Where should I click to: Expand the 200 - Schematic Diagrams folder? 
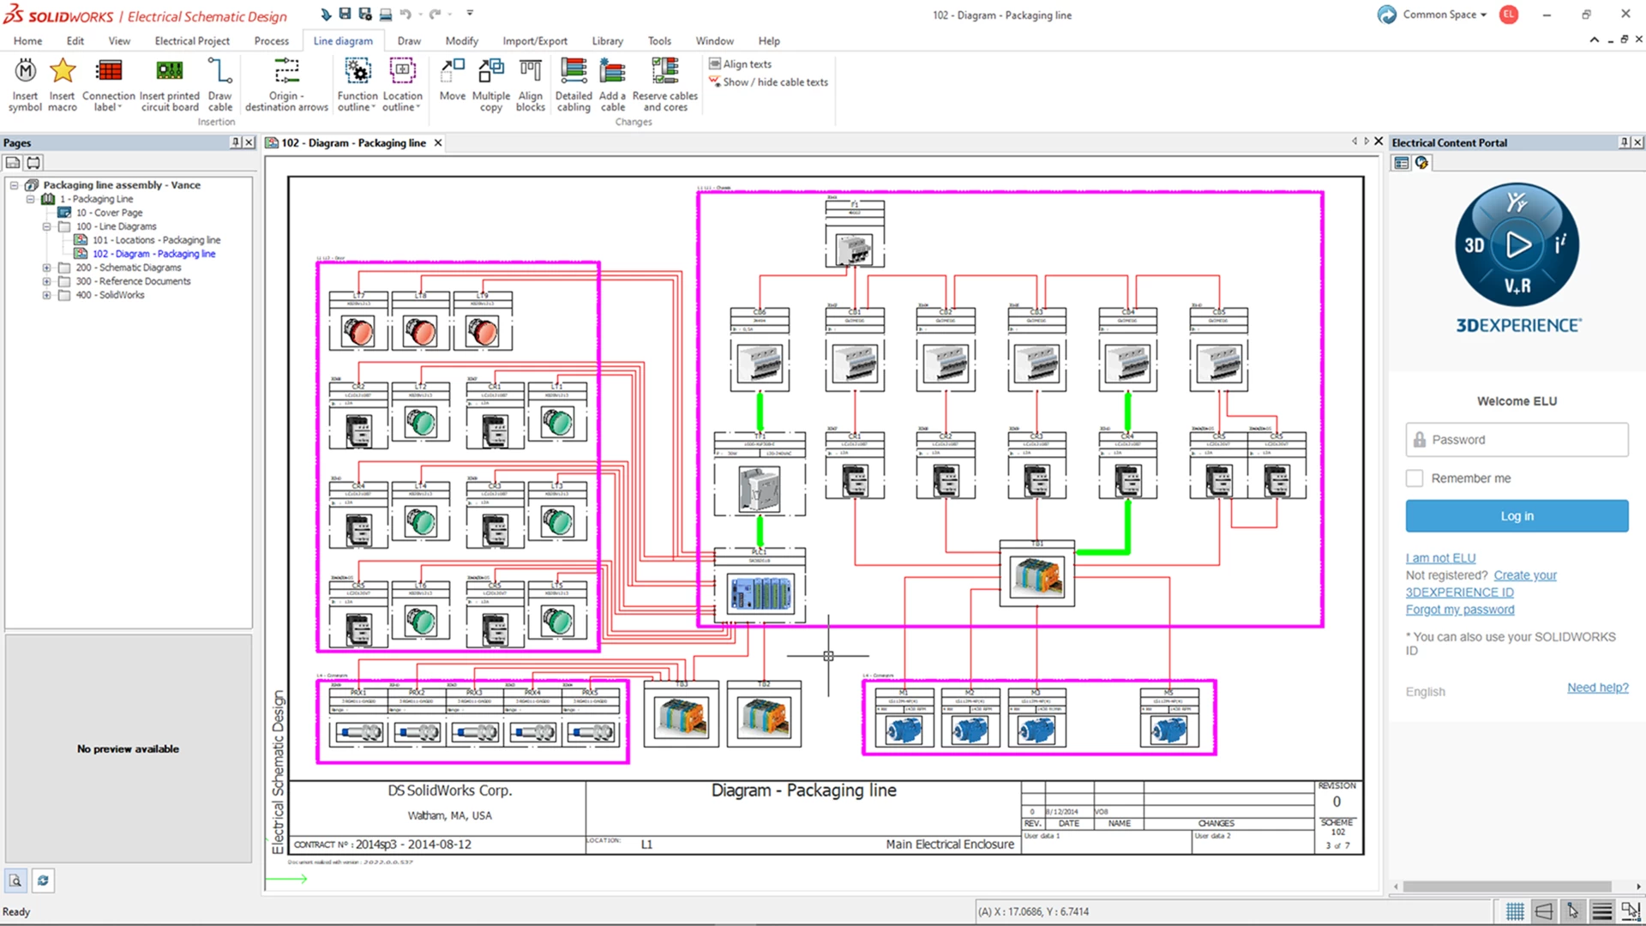pyautogui.click(x=47, y=267)
